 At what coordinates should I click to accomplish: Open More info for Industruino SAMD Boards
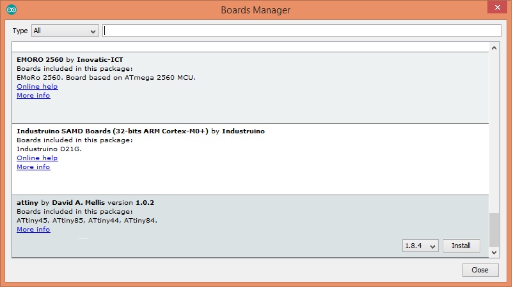coord(33,167)
